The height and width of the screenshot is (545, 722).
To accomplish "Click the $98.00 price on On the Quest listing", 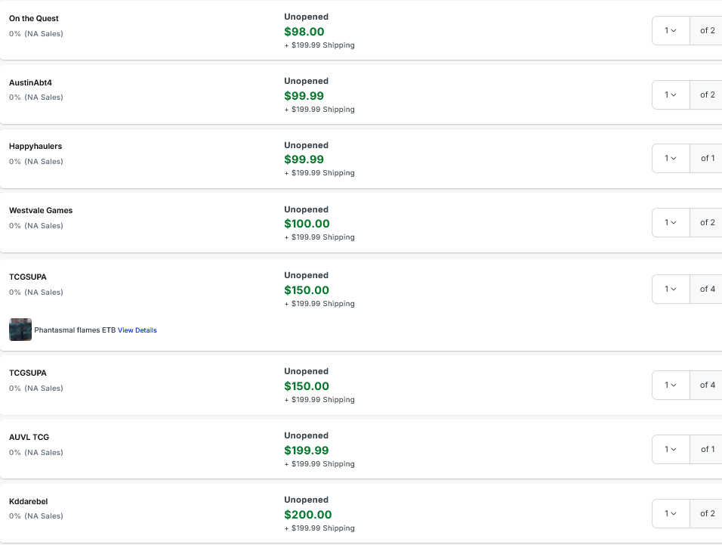I will (304, 32).
